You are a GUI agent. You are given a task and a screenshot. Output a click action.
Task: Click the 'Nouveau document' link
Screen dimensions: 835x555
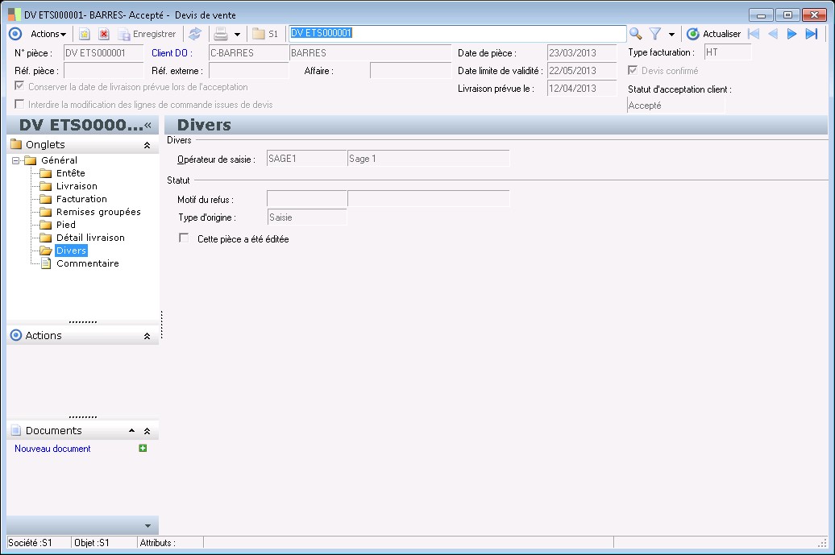pos(52,449)
